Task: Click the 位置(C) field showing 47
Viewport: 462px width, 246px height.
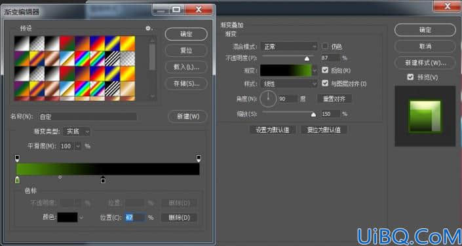Action: tap(135, 218)
